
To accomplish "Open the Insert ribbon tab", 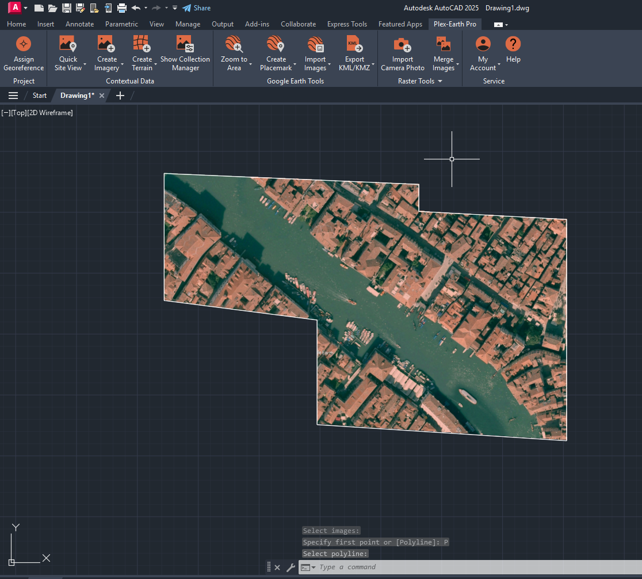I will coord(45,24).
